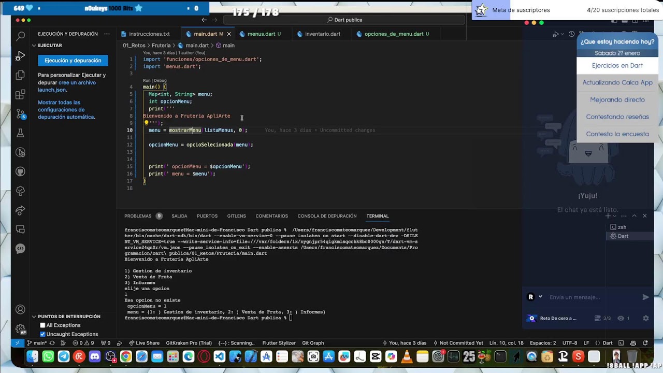Open the Accounts icon in activity bar
Screen dimensions: 663x373
[21, 309]
